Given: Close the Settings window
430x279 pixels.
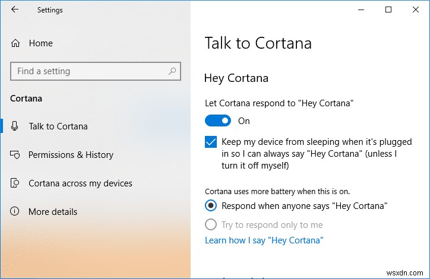Looking at the screenshot, I should 416,10.
